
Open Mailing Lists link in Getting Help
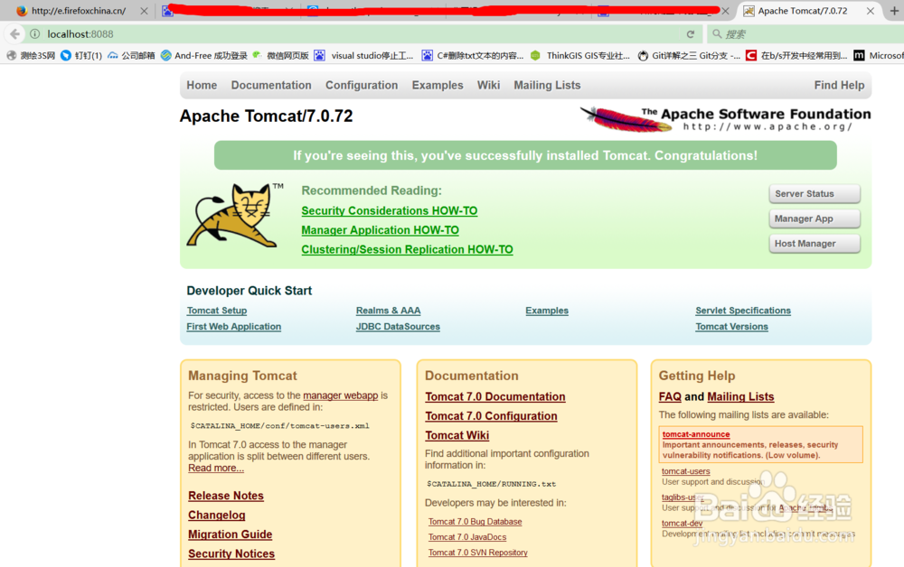coord(741,396)
